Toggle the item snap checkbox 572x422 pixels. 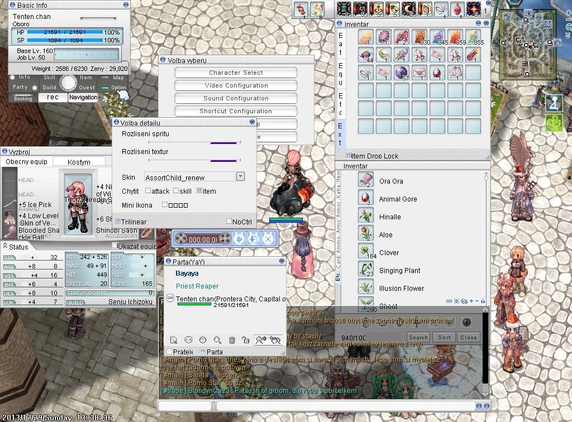pyautogui.click(x=199, y=190)
